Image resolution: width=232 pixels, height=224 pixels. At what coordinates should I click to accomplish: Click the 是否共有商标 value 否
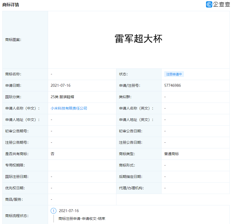pos(52,154)
